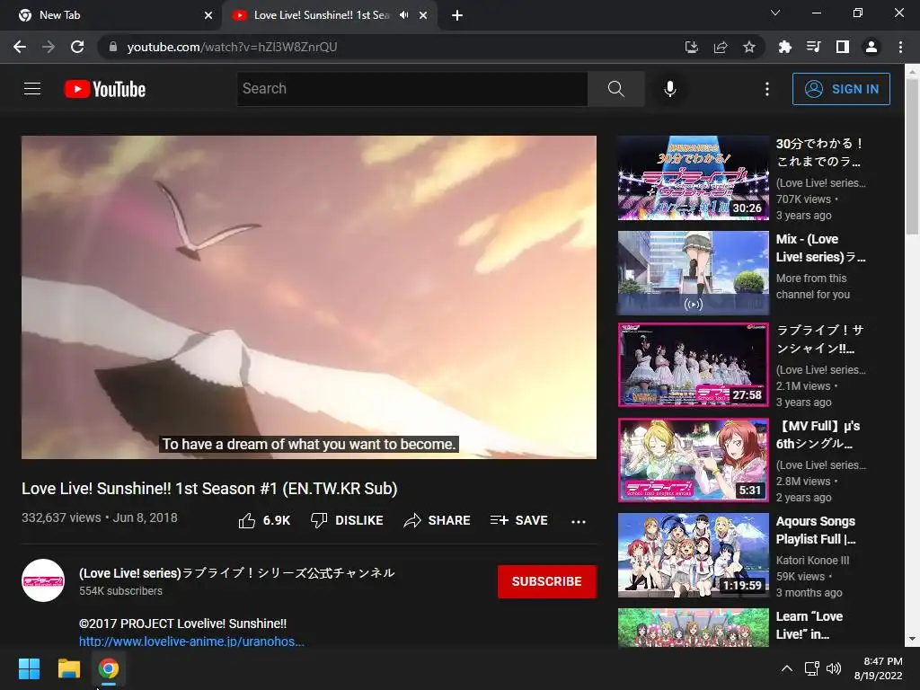Expand the tab search chevron

(774, 13)
